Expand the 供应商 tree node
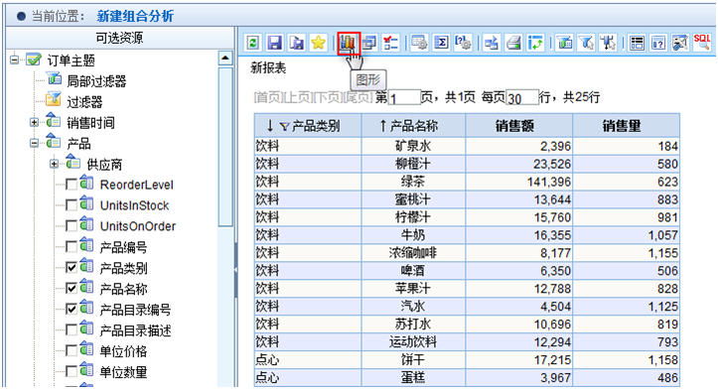This screenshot has width=718, height=389. click(54, 164)
